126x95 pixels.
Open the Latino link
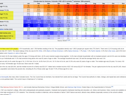[x=17, y=53]
